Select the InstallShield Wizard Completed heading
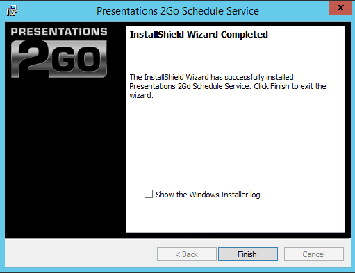This screenshot has height=273, width=355. pos(199,35)
